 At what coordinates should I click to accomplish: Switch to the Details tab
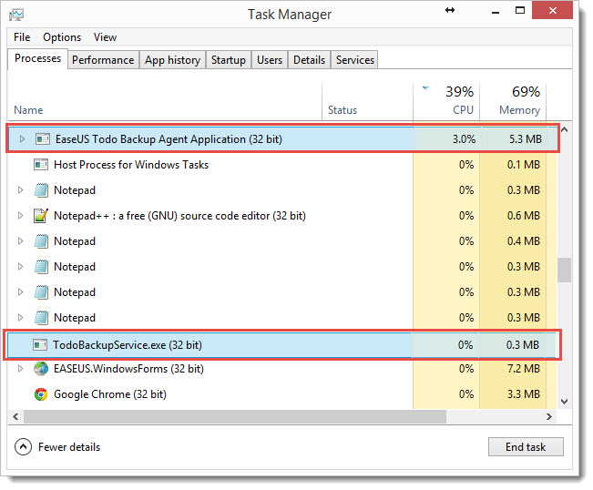pyautogui.click(x=310, y=60)
